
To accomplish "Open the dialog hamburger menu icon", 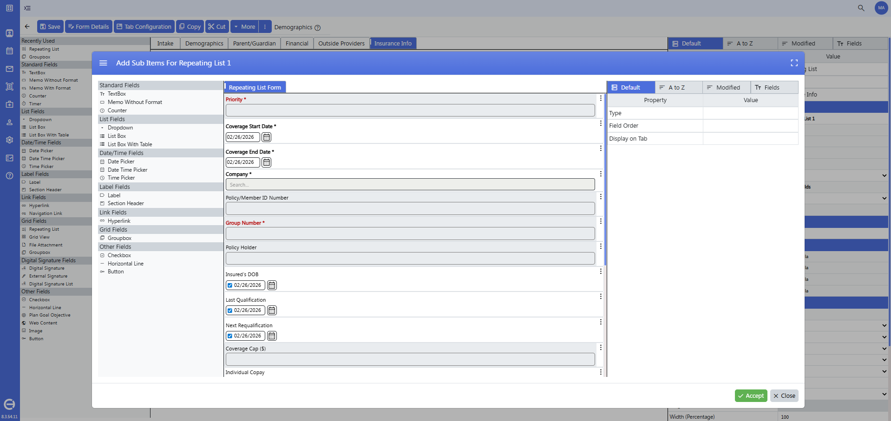I will point(103,63).
